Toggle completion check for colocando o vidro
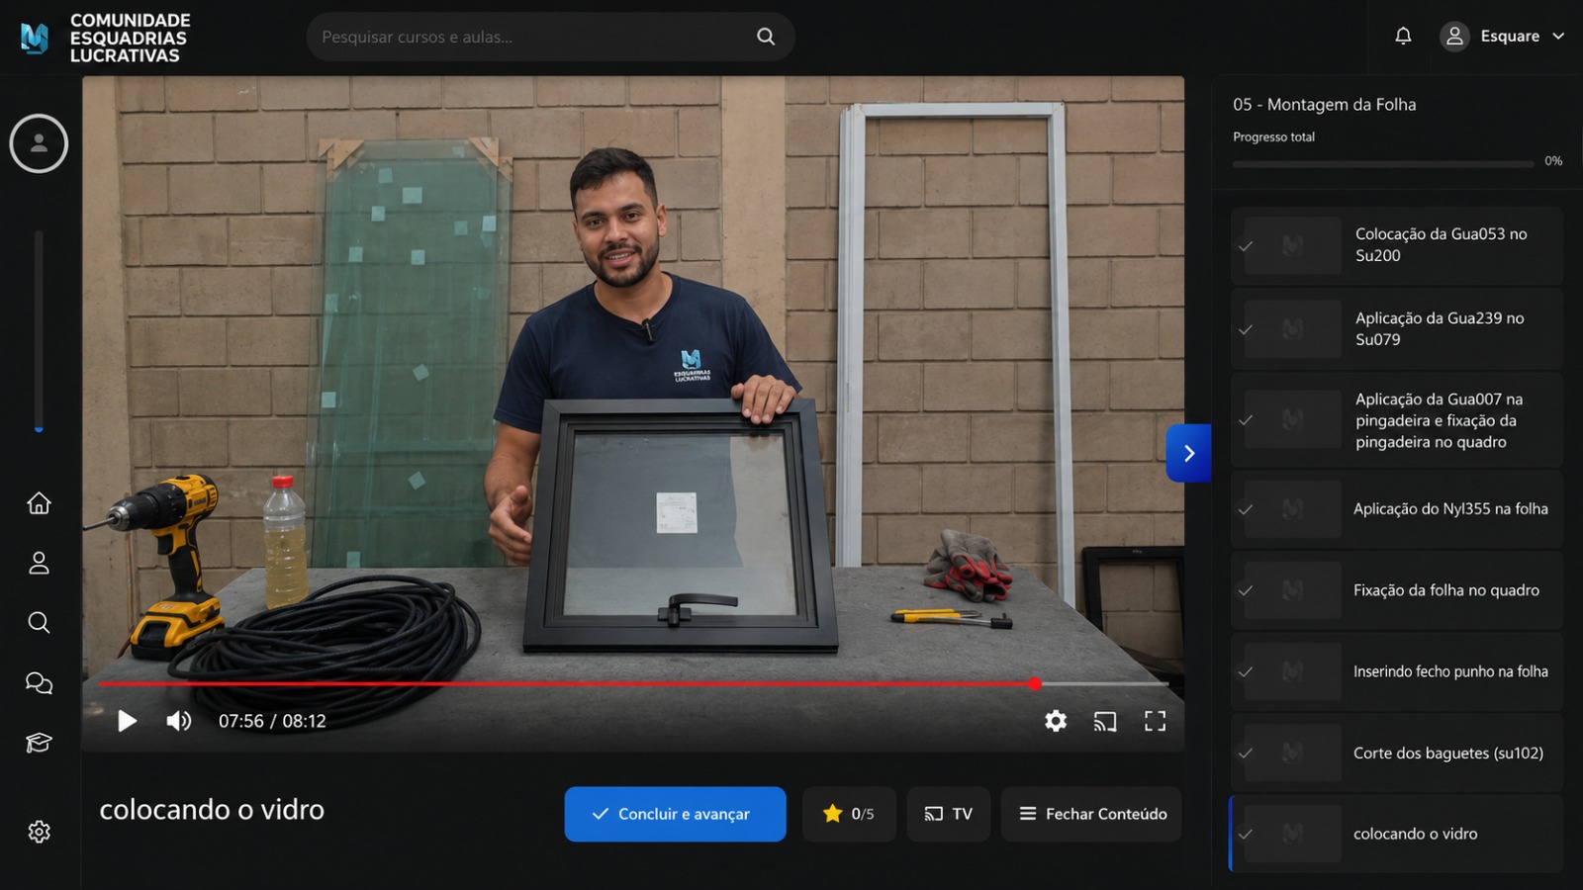 click(1246, 834)
